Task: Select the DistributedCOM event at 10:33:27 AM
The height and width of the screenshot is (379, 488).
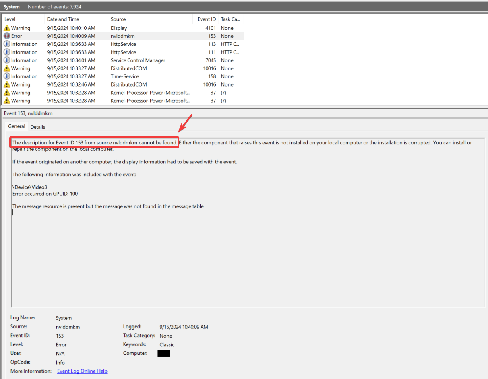Action: tap(123, 68)
